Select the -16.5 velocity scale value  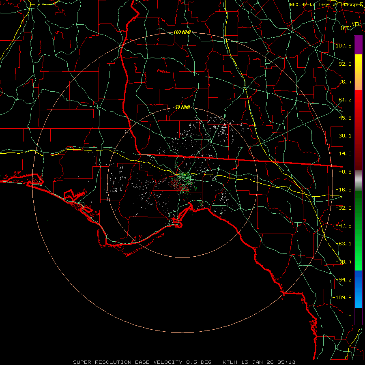coord(344,190)
